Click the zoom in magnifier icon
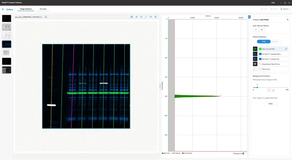This screenshot has height=160, width=292. 156,17
